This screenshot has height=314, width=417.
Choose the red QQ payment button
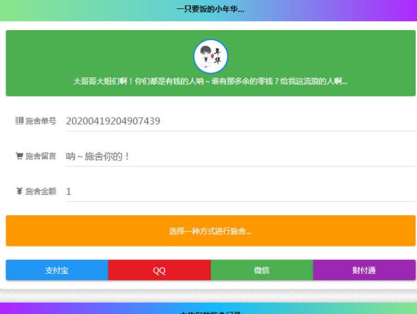coord(160,270)
